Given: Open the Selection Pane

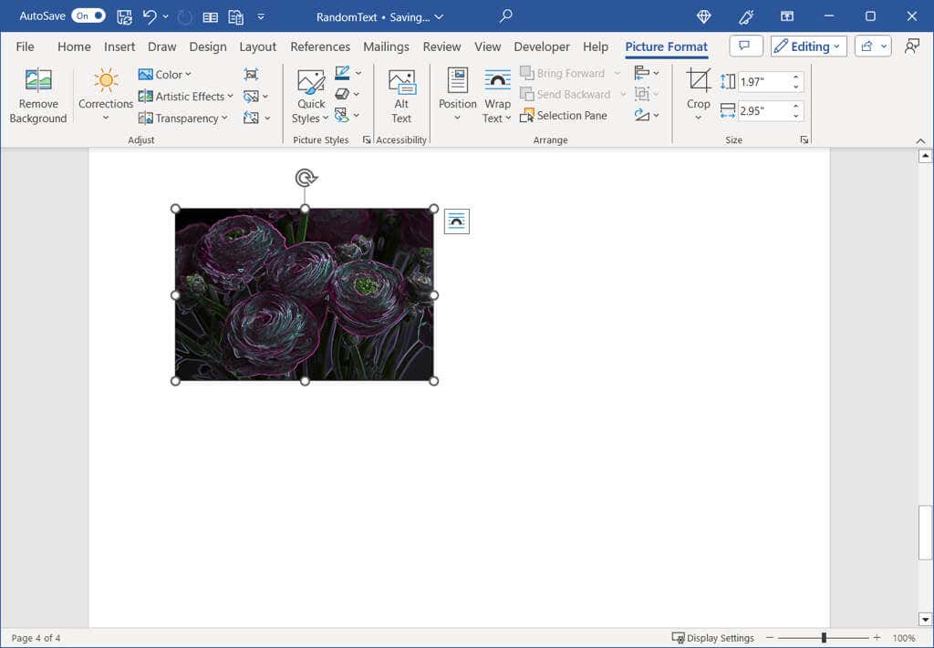Looking at the screenshot, I should tap(564, 116).
